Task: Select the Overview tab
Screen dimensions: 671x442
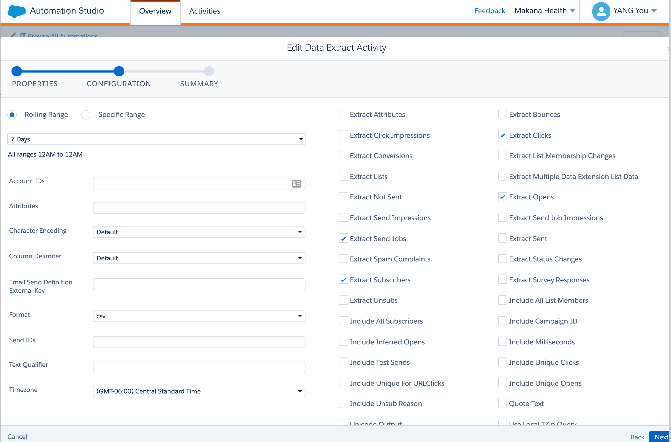Action: [x=155, y=11]
